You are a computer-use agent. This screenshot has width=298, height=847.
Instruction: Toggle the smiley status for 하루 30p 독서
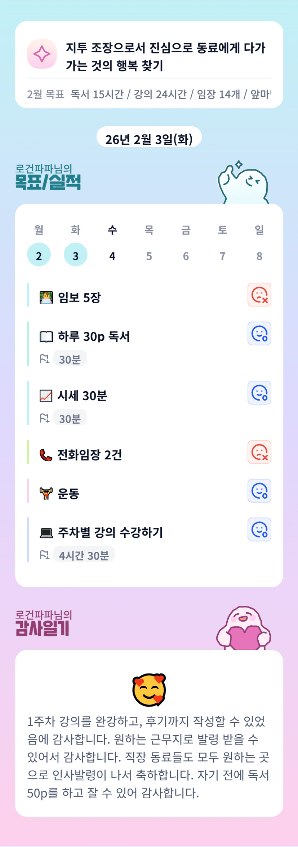point(259,334)
